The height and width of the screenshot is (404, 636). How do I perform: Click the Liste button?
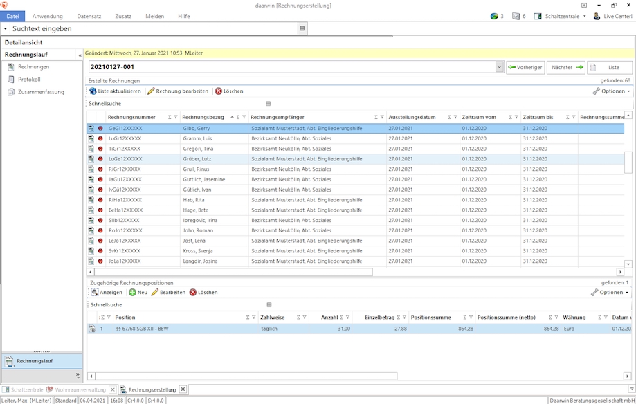(610, 67)
